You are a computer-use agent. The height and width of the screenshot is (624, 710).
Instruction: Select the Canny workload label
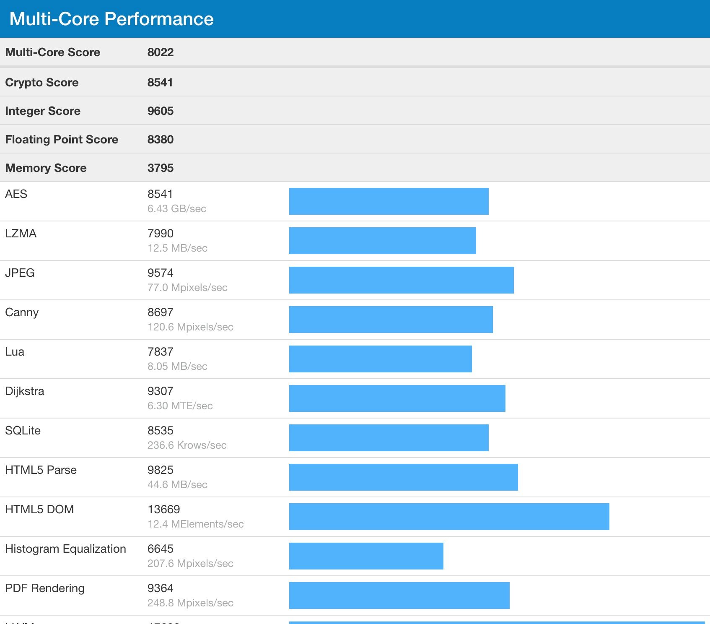[22, 312]
